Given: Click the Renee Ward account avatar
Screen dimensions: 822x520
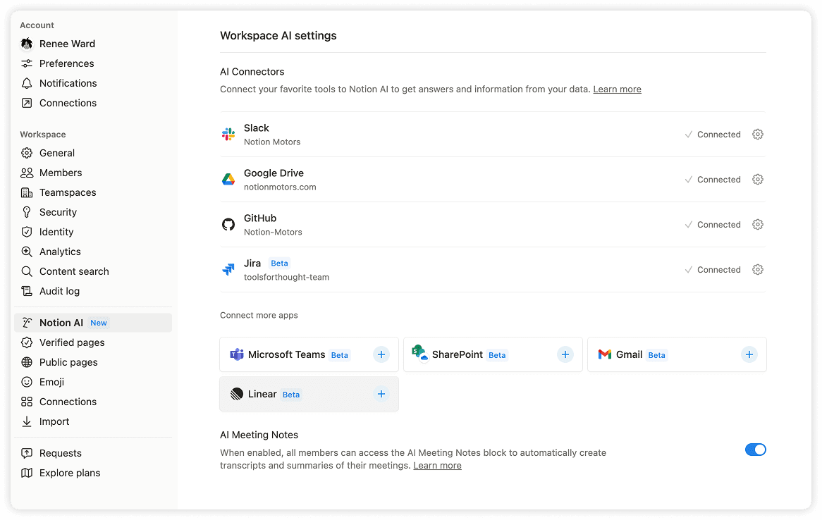Looking at the screenshot, I should tap(26, 44).
